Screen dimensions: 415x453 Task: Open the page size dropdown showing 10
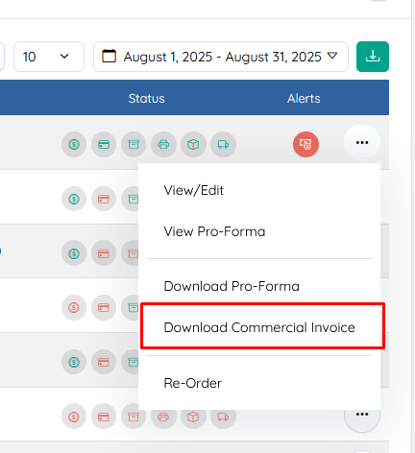[x=49, y=57]
